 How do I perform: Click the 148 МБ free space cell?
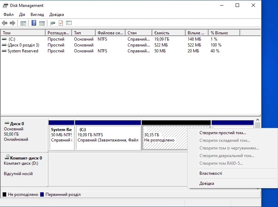(194, 39)
